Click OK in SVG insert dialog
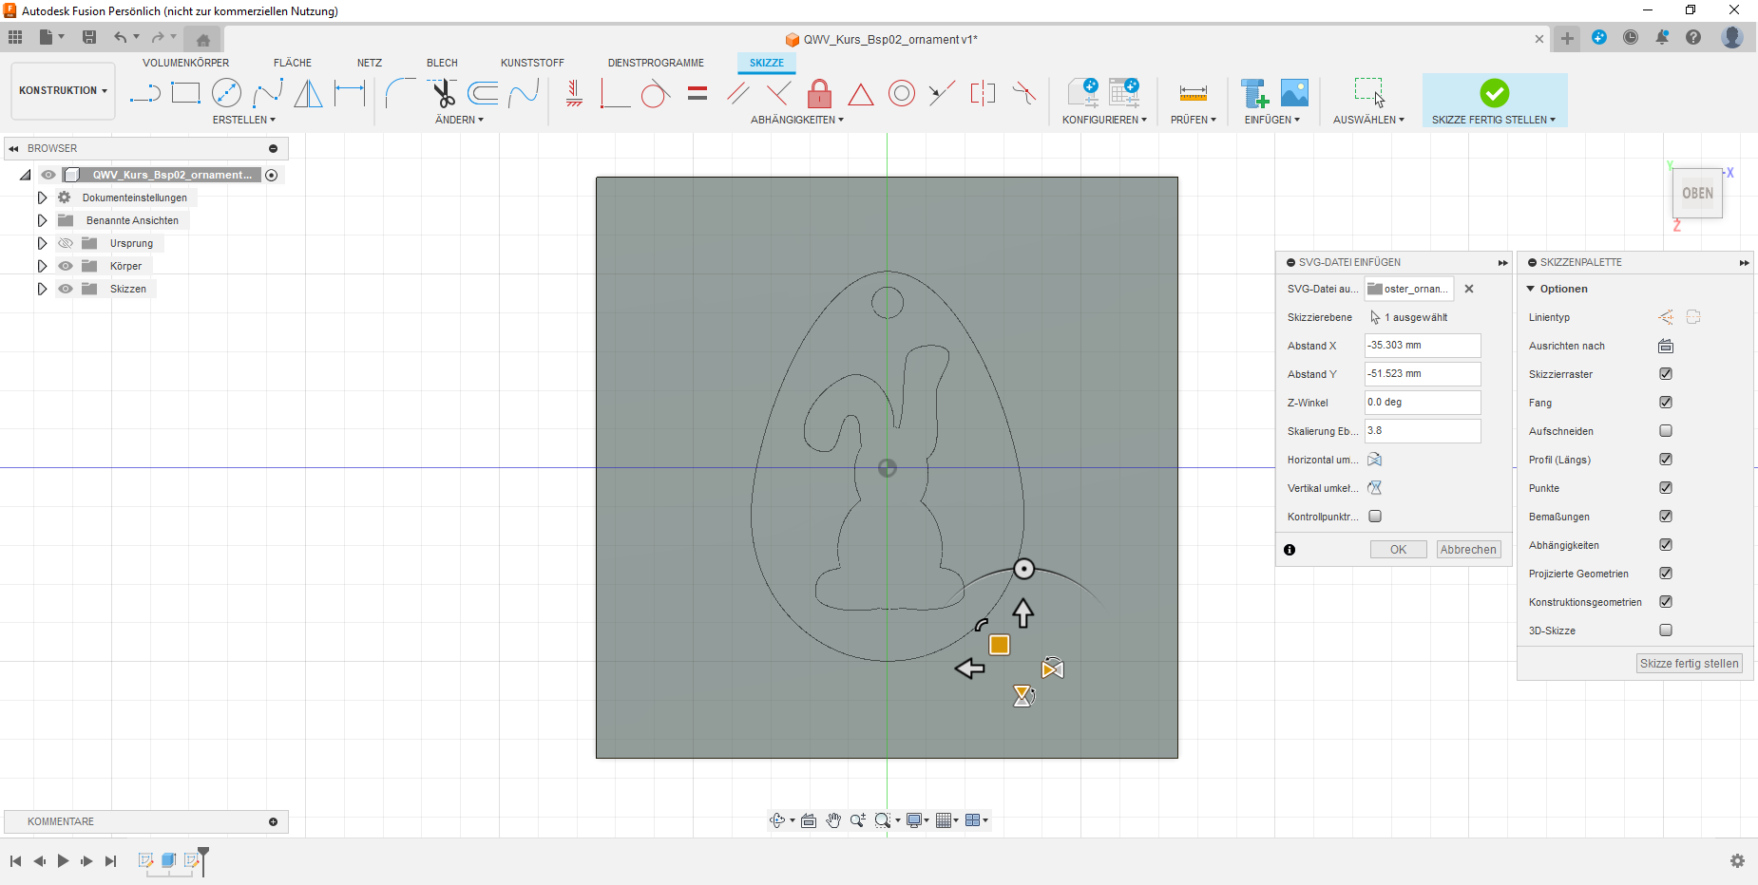This screenshot has width=1758, height=885. [1398, 550]
